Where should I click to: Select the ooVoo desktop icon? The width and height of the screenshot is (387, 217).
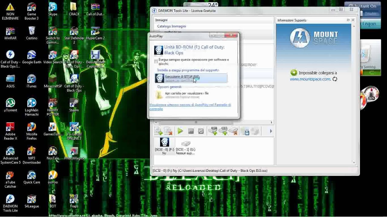(x=53, y=177)
